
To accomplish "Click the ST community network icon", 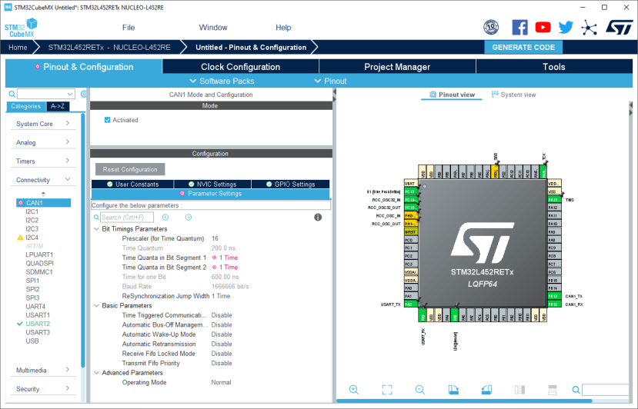I will pos(589,28).
